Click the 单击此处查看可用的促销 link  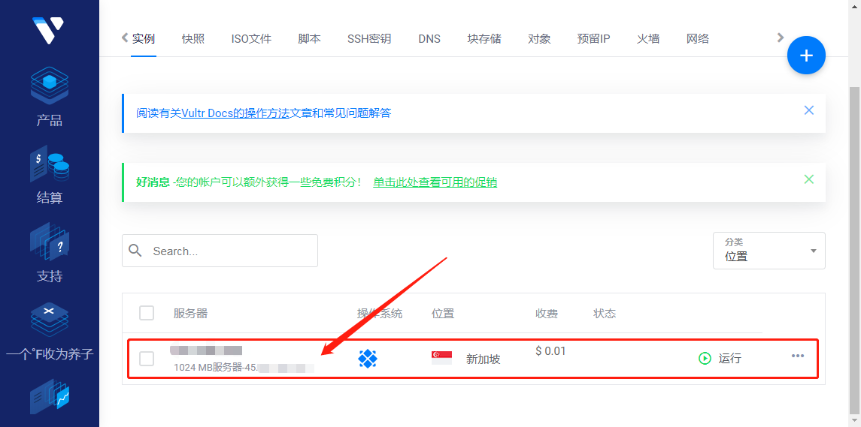435,182
